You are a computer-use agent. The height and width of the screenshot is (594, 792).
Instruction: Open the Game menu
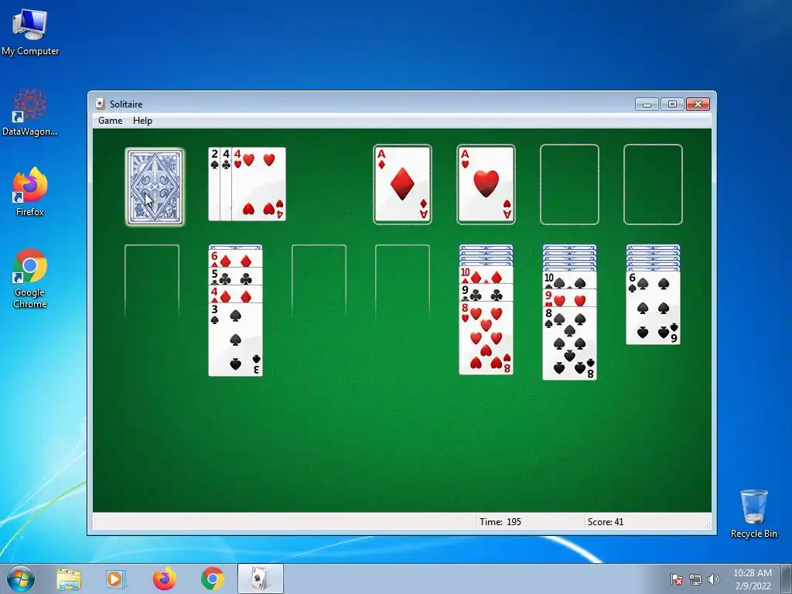pos(110,120)
